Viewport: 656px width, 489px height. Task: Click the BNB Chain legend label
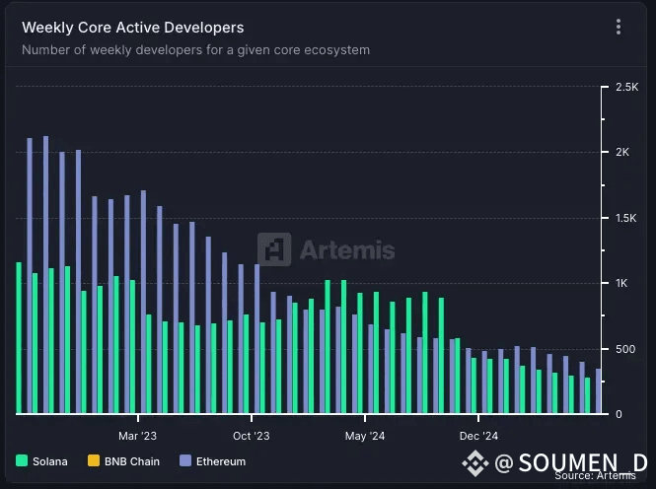132,461
